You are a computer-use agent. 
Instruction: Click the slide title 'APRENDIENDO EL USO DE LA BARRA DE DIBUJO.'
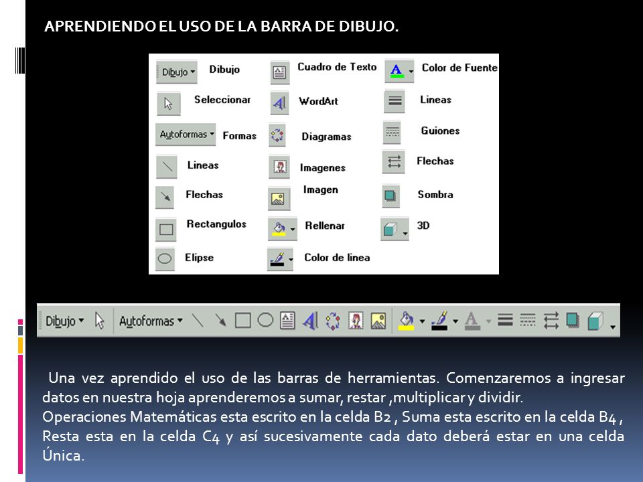pyautogui.click(x=222, y=26)
